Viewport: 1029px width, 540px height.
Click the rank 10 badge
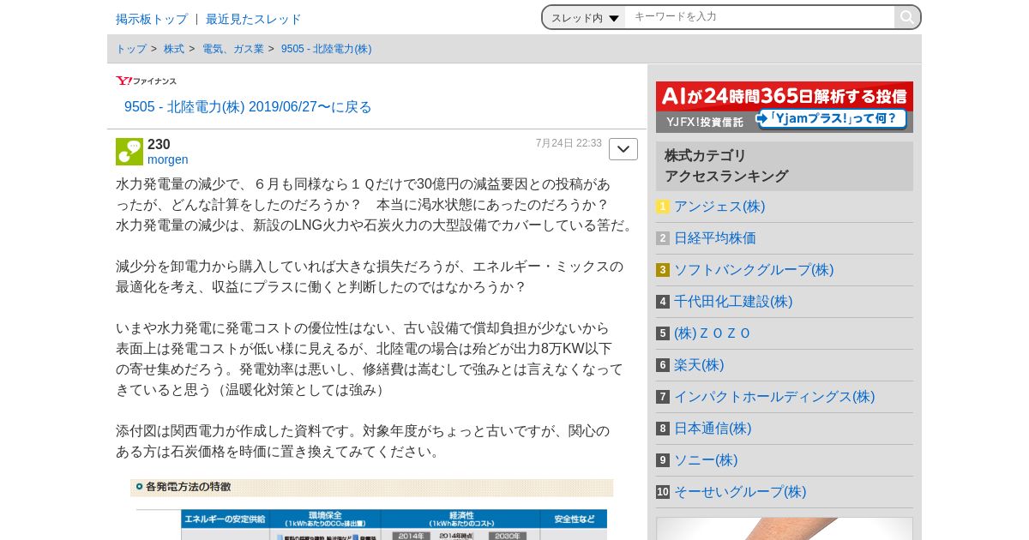pos(663,492)
